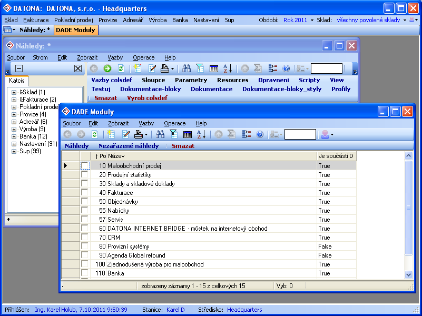
Task: Click the A-Z sort icon in Náhledy toolbar
Action: [x=228, y=68]
